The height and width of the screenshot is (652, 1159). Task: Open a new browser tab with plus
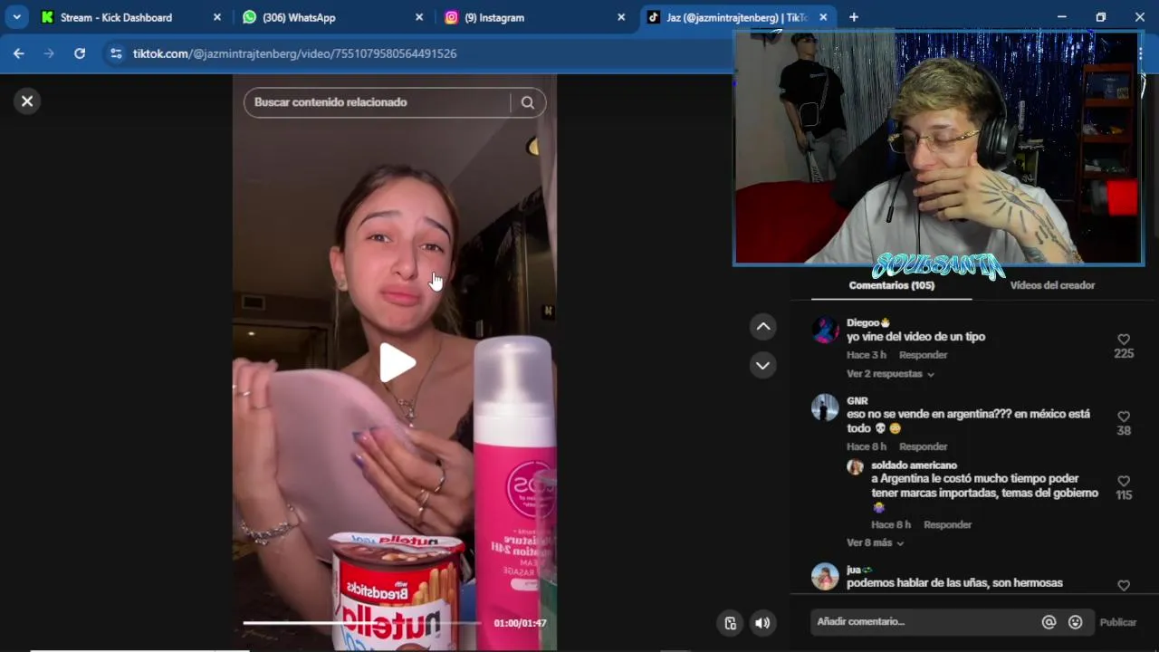pyautogui.click(x=853, y=17)
